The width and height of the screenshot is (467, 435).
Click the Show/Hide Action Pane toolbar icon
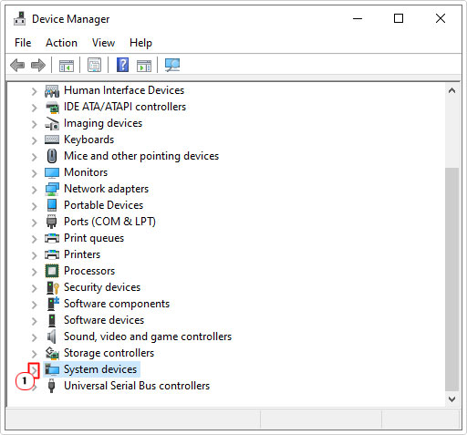(144, 66)
